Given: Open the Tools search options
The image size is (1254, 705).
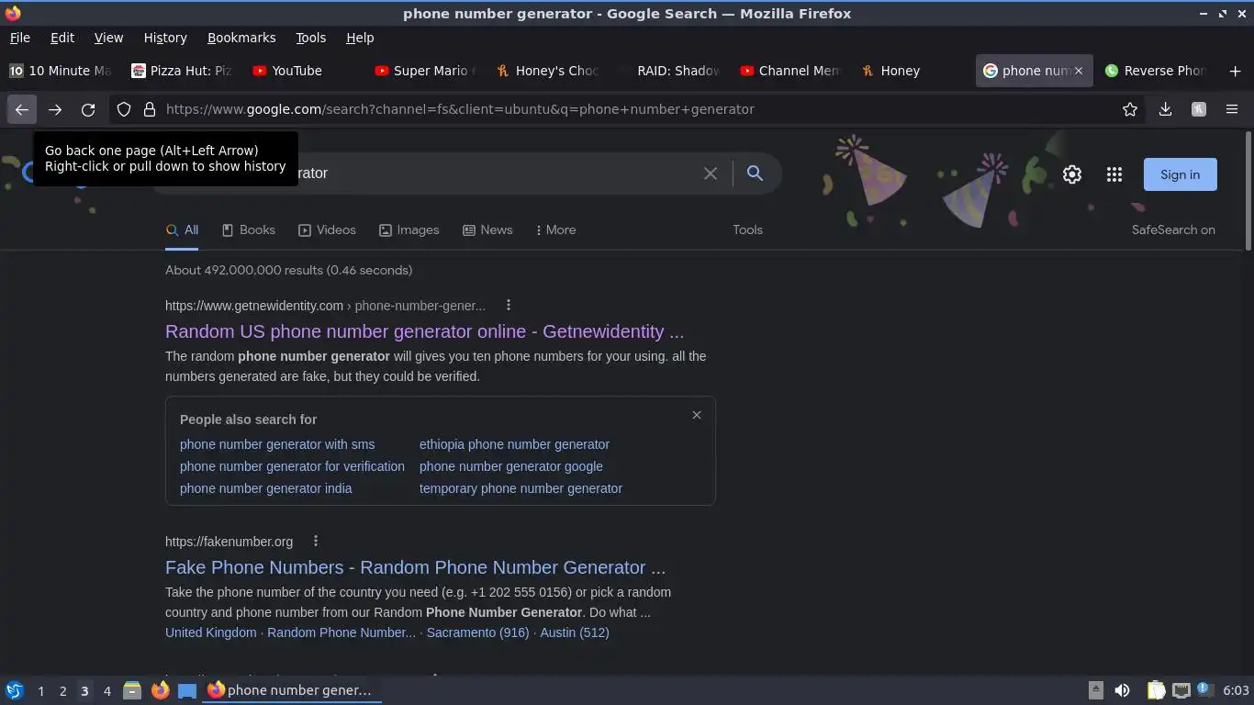Looking at the screenshot, I should pyautogui.click(x=747, y=229).
